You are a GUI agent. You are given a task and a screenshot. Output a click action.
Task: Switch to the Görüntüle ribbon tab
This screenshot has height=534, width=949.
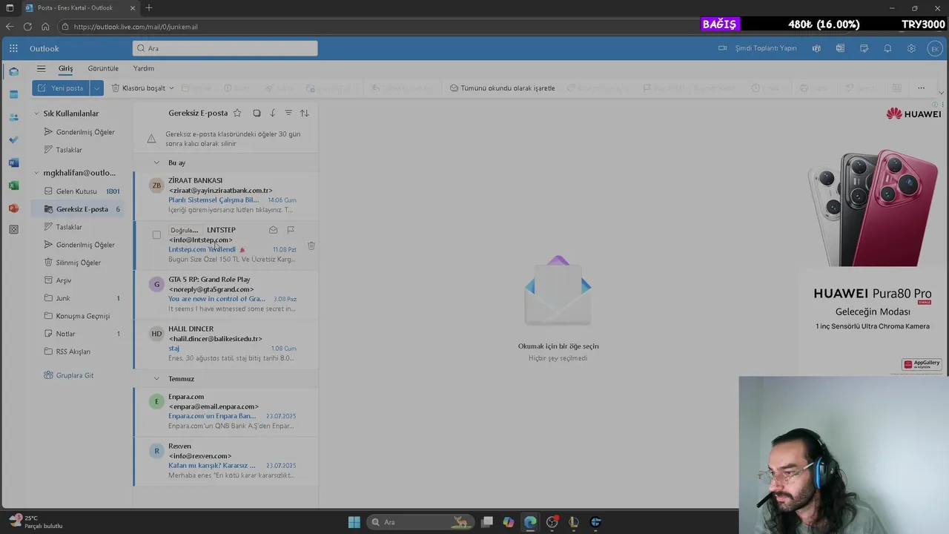click(103, 68)
